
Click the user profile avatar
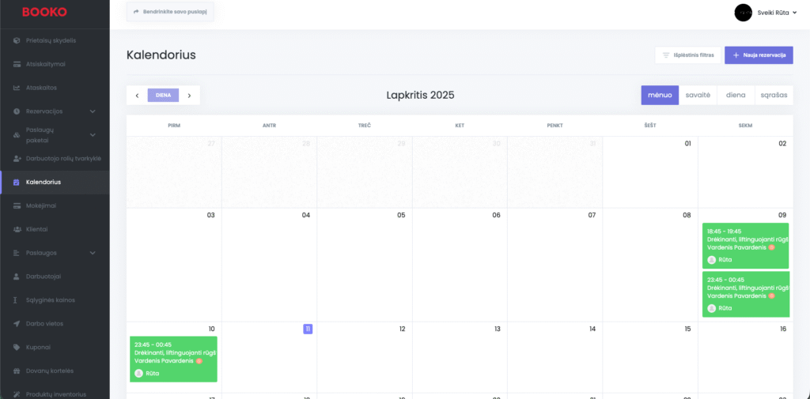(x=743, y=12)
